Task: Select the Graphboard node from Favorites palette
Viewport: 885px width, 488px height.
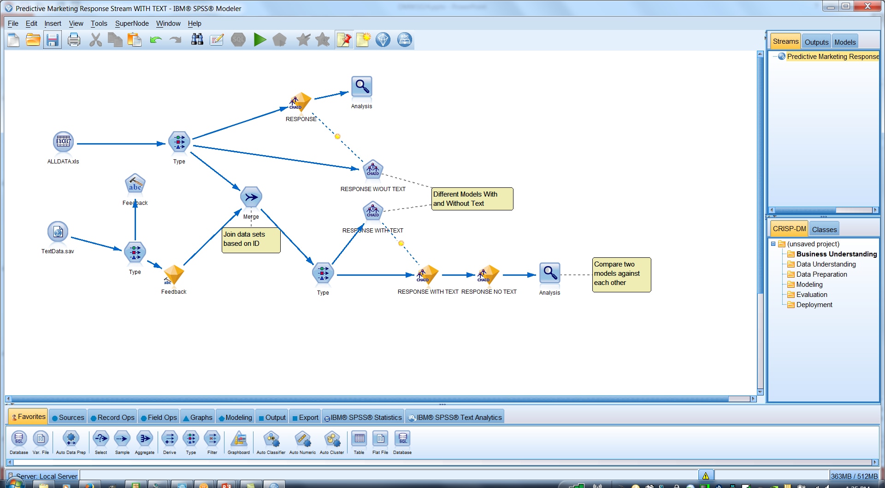Action: pyautogui.click(x=239, y=440)
